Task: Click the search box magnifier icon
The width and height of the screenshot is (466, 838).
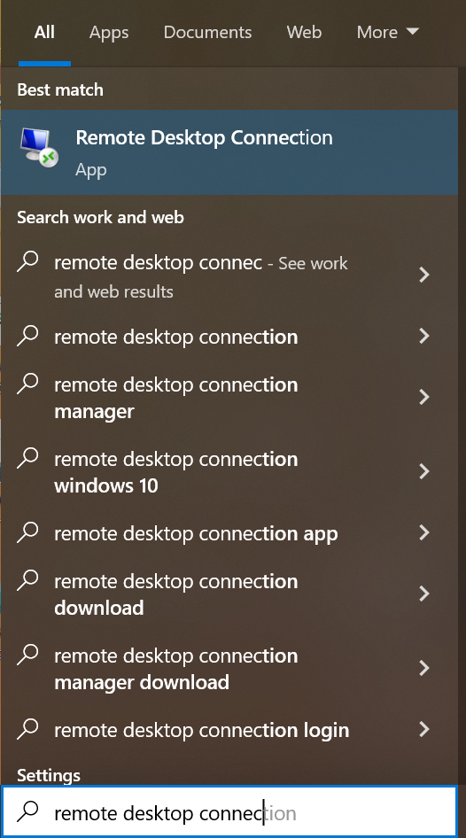Action: pos(27,812)
